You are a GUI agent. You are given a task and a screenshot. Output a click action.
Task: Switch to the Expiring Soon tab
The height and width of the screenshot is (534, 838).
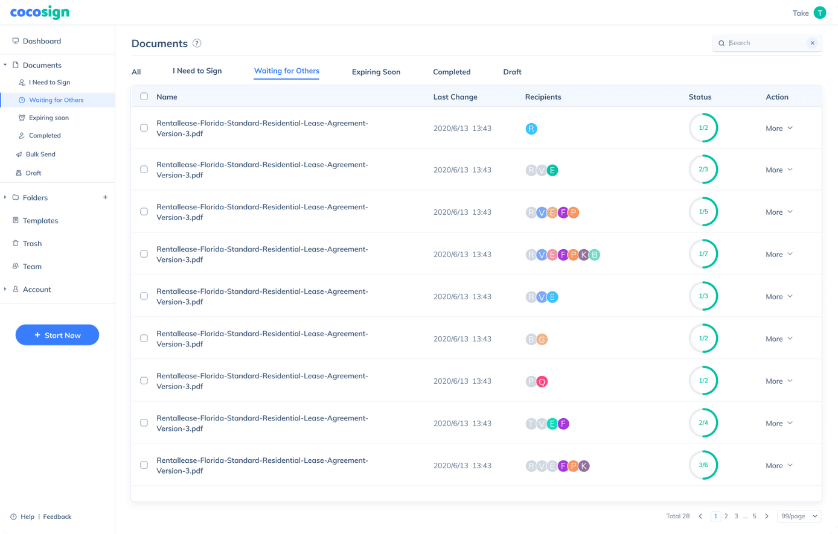pyautogui.click(x=376, y=72)
